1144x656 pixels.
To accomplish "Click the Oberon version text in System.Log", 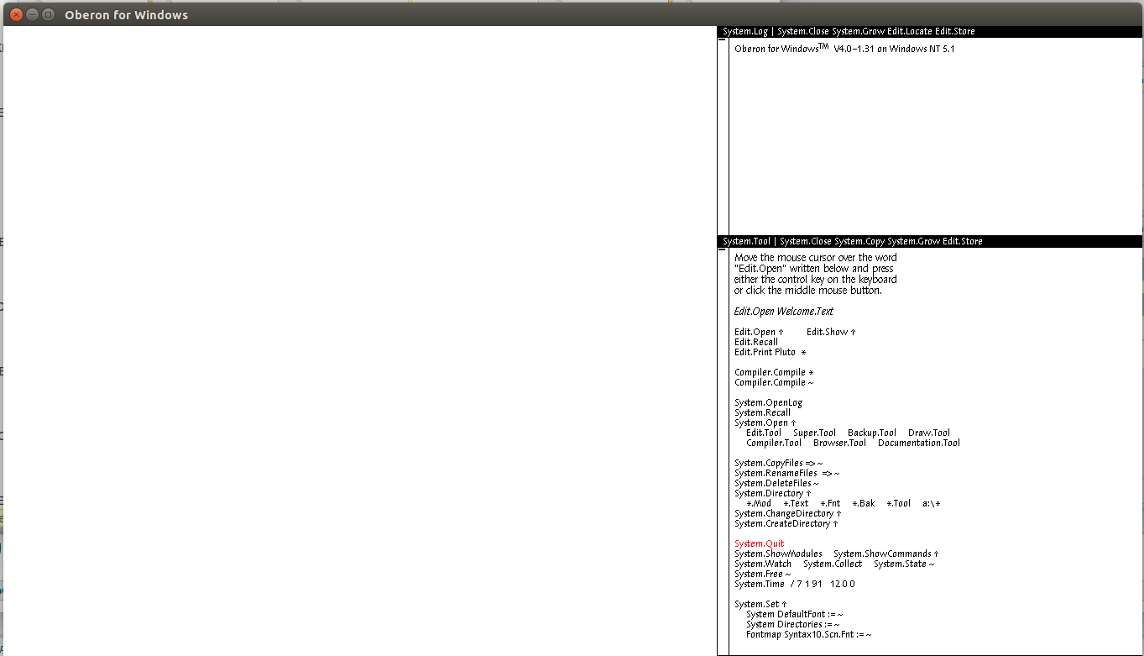I will click(844, 49).
